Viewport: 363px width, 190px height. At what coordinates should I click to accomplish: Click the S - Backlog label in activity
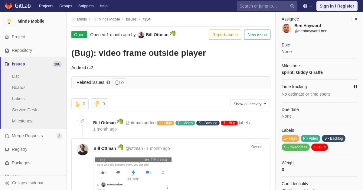pos(208,123)
